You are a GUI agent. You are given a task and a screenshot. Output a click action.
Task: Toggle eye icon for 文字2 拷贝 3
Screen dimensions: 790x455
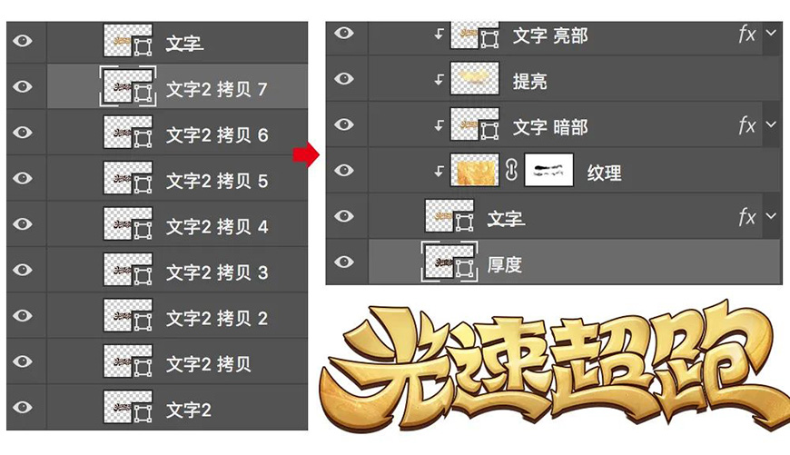pos(23,270)
